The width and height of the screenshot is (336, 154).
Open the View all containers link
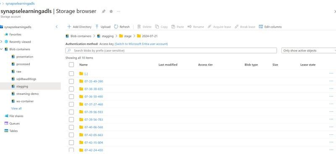(x=16, y=109)
